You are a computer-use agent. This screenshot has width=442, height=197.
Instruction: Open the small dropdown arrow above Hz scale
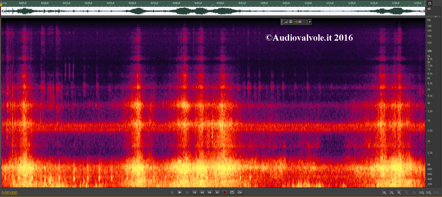[x=436, y=17]
